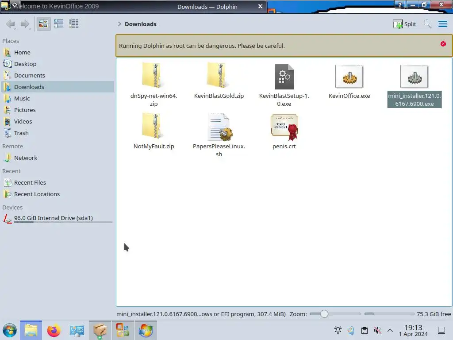Click the Places section header
The image size is (453, 340).
click(x=11, y=41)
